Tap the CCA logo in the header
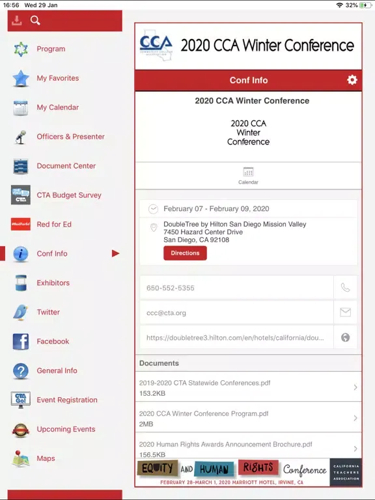 pyautogui.click(x=156, y=46)
